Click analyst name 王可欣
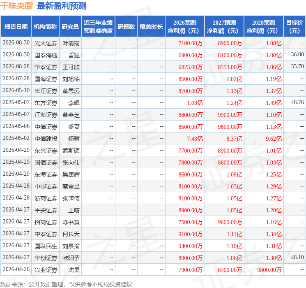The image size is (306, 288). point(71,67)
